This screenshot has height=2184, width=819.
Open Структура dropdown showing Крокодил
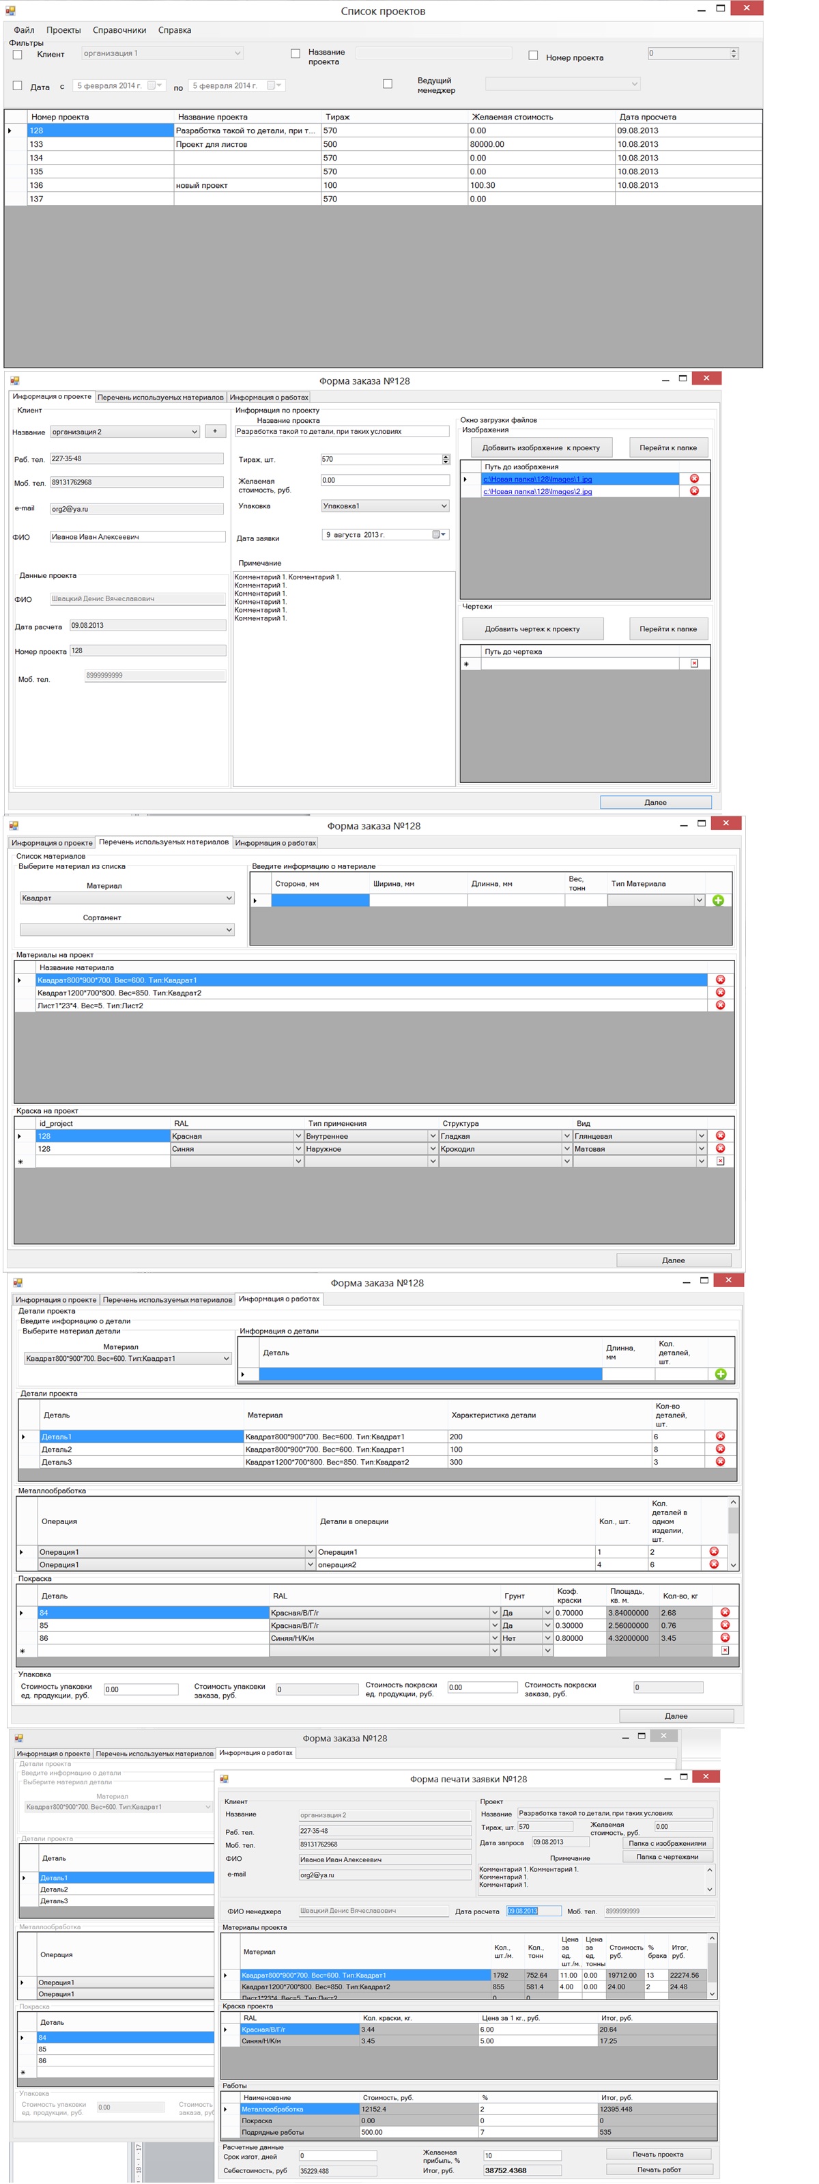click(x=566, y=1148)
